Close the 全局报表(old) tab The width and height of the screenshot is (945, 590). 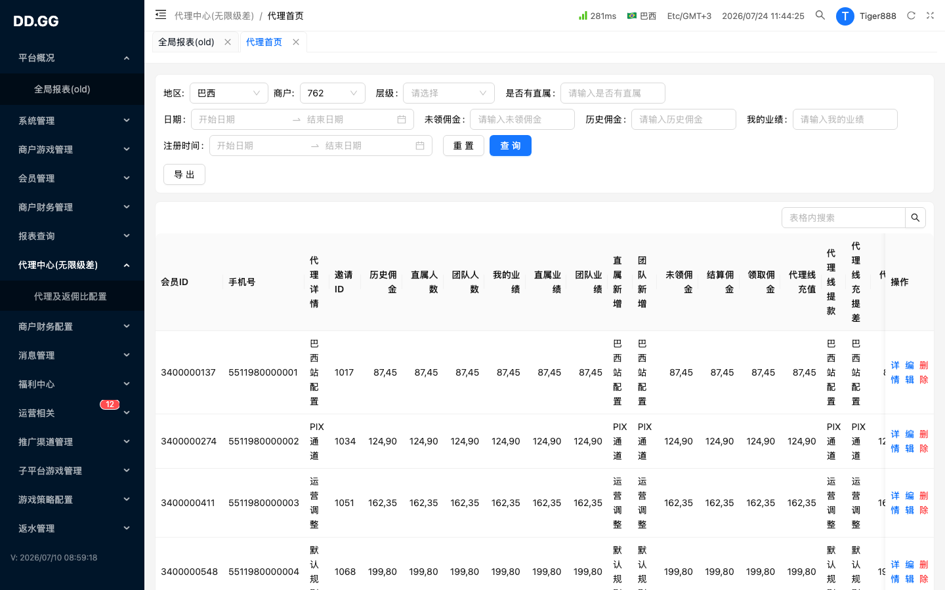(228, 42)
